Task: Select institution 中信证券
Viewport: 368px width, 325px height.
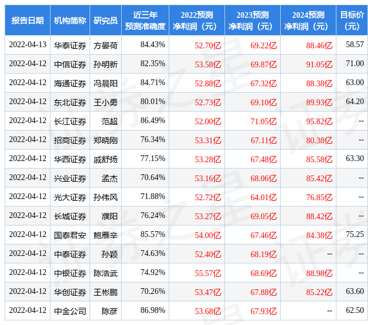Action: 70,64
